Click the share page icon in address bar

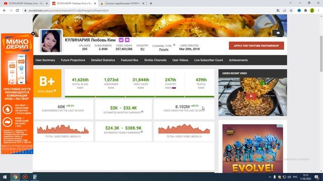pos(285,11)
